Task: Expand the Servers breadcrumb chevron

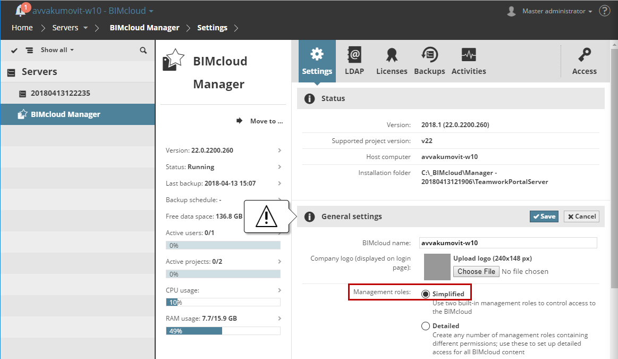Action: pyautogui.click(x=86, y=28)
